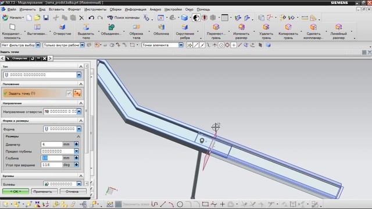Select the Копировать грань (Copy Face) tool

pyautogui.click(x=288, y=31)
